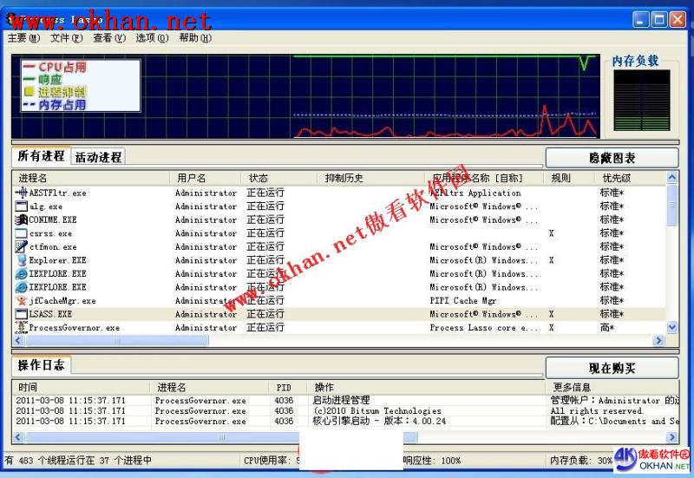Sort by the 状态 column header

point(279,178)
